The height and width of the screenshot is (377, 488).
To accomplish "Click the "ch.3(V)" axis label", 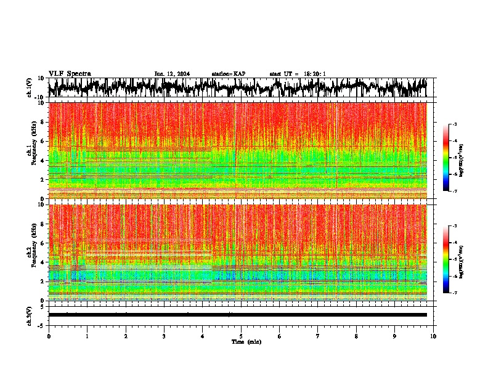I will 30,316.
